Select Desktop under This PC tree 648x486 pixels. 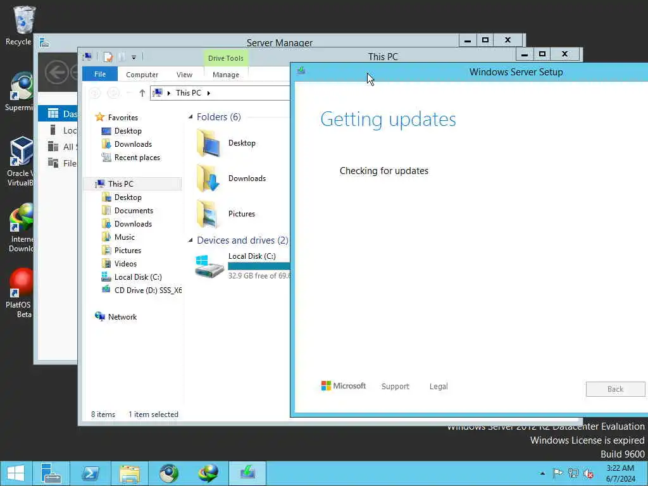click(x=128, y=197)
